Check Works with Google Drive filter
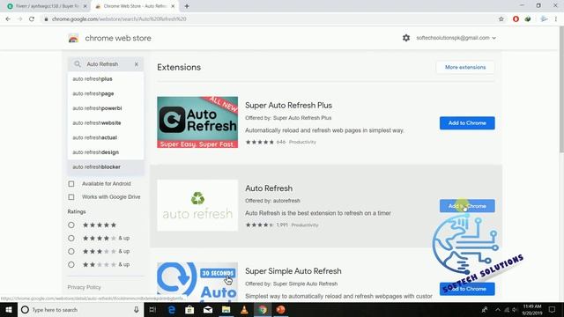The width and height of the screenshot is (564, 317). click(x=71, y=197)
